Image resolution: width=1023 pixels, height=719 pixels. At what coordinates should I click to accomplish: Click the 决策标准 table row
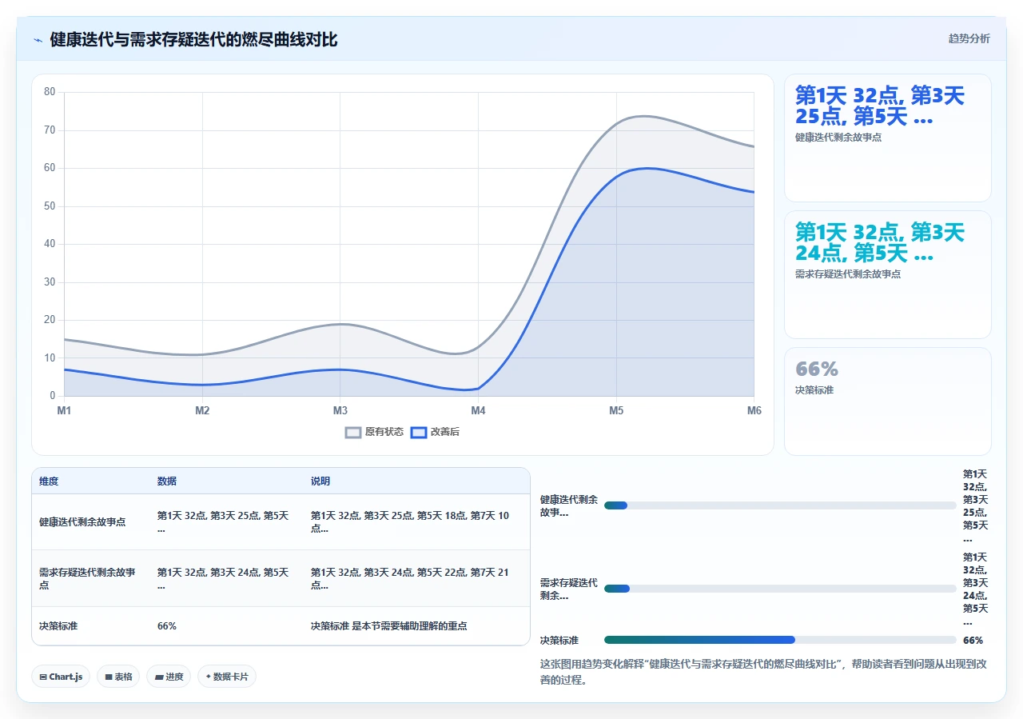click(x=281, y=626)
